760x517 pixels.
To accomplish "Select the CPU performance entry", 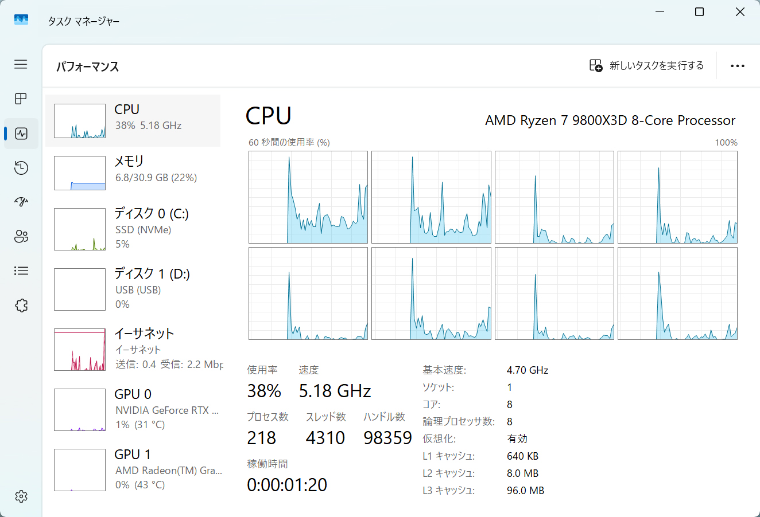I will tap(133, 120).
